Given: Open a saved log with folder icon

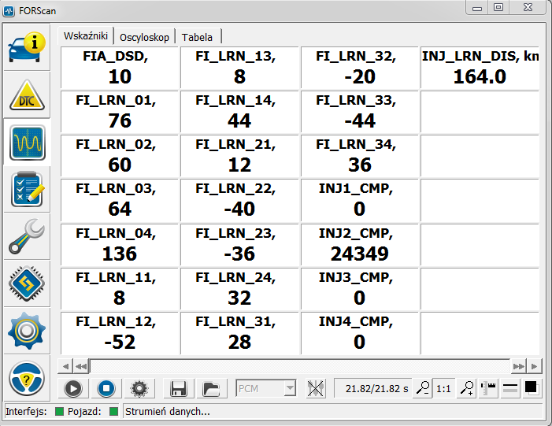Looking at the screenshot, I should [210, 387].
